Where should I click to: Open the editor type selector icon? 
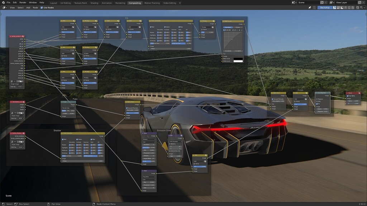point(5,8)
